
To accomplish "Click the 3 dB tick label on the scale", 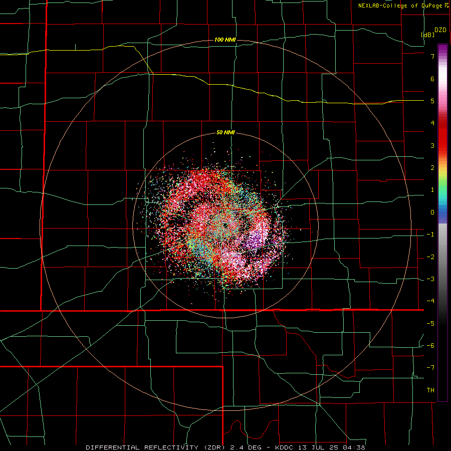I will (x=432, y=145).
